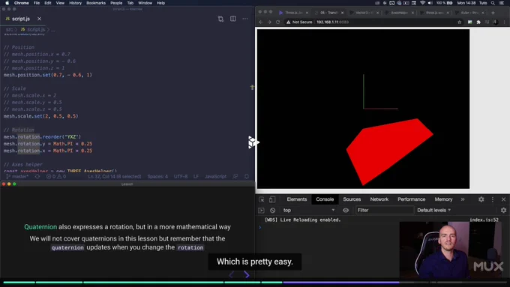Open the editor's more actions ellipsis
The height and width of the screenshot is (287, 510).
pos(245,19)
